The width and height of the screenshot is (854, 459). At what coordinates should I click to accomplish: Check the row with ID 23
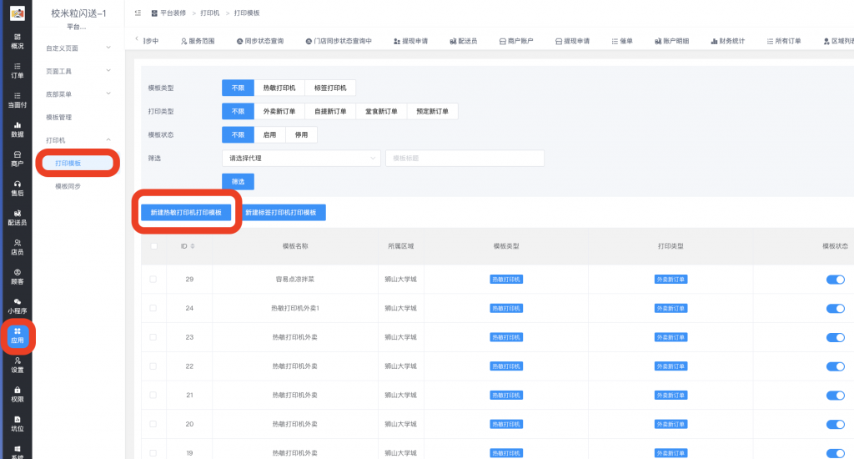(x=153, y=337)
